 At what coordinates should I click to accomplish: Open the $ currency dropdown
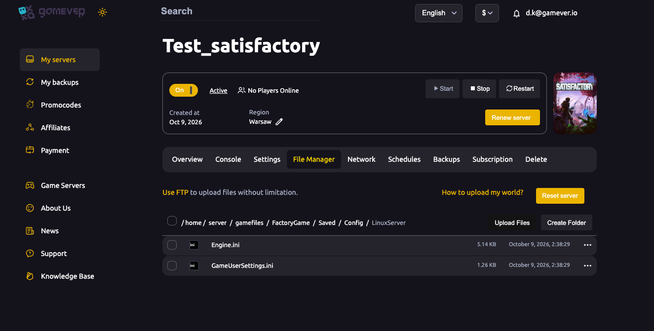[x=487, y=13]
